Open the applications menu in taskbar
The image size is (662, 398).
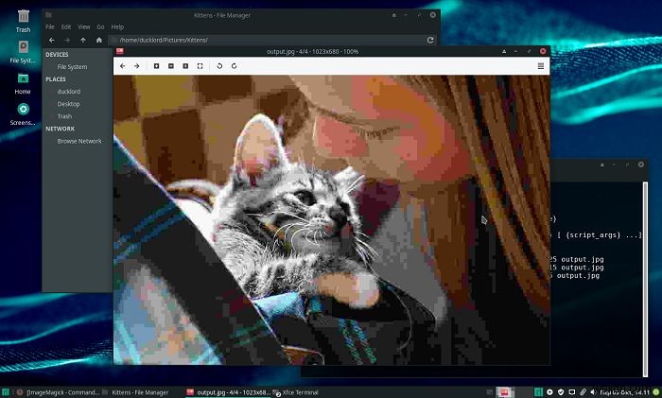tap(5, 392)
